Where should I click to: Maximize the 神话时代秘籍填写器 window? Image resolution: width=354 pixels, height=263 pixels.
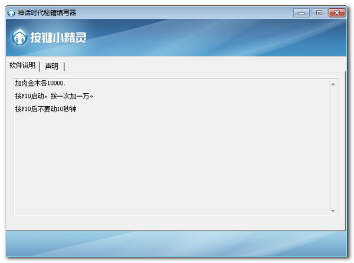[319, 13]
